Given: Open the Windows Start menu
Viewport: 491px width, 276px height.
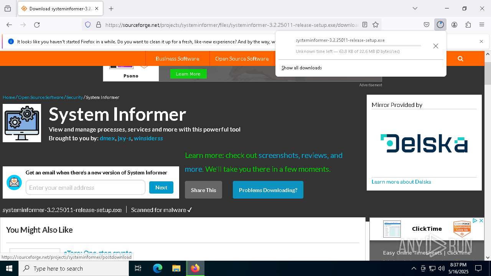Looking at the screenshot, I should coord(9,268).
